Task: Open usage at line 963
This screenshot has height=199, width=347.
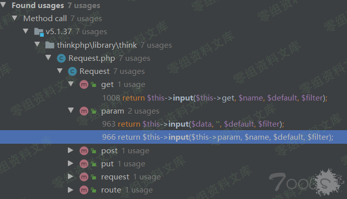Action: [193, 124]
